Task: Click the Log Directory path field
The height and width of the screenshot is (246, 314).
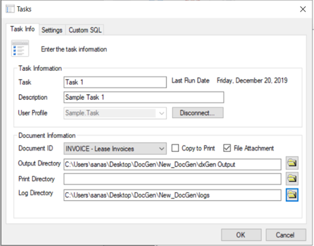Action: click(x=172, y=195)
